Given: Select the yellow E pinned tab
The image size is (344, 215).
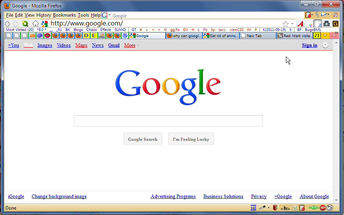Looking at the screenshot, I should click(94, 36).
